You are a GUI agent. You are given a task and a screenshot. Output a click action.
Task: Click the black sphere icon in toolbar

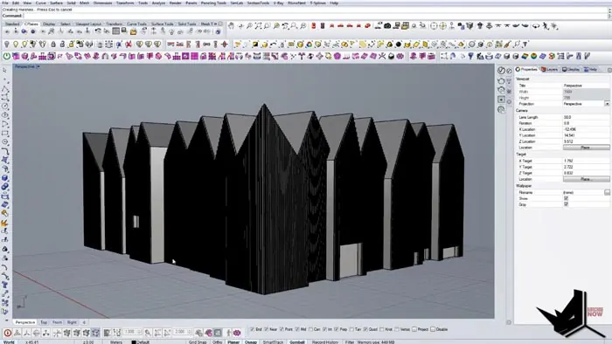point(398,45)
